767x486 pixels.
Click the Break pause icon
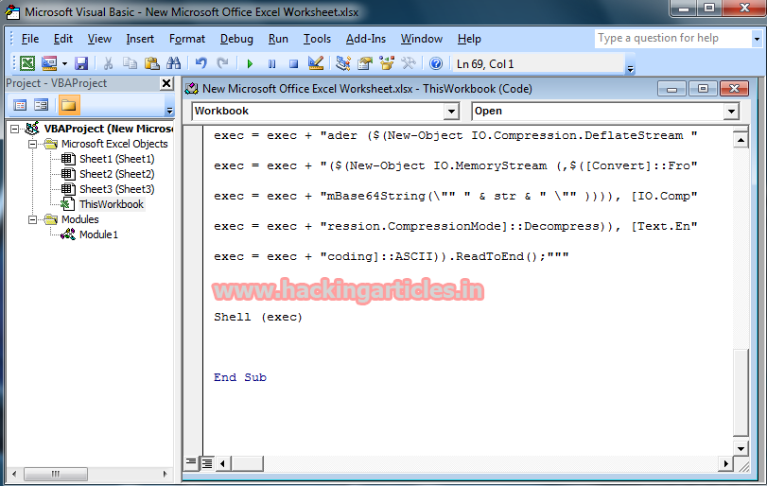tap(272, 63)
